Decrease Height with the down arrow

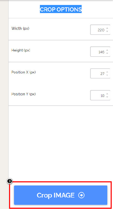[x=107, y=53]
